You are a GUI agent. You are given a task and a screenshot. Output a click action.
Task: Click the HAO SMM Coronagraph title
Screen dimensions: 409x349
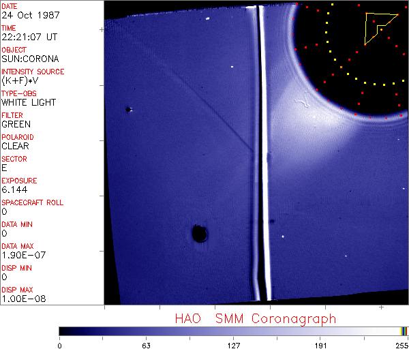[255, 318]
